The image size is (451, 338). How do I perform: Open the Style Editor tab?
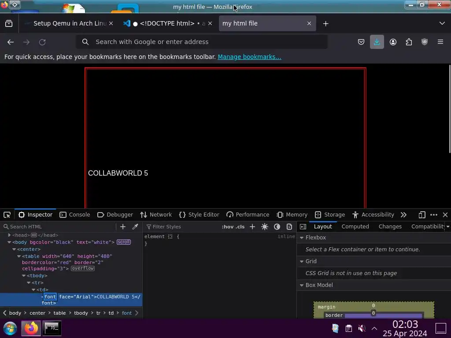coord(199,215)
